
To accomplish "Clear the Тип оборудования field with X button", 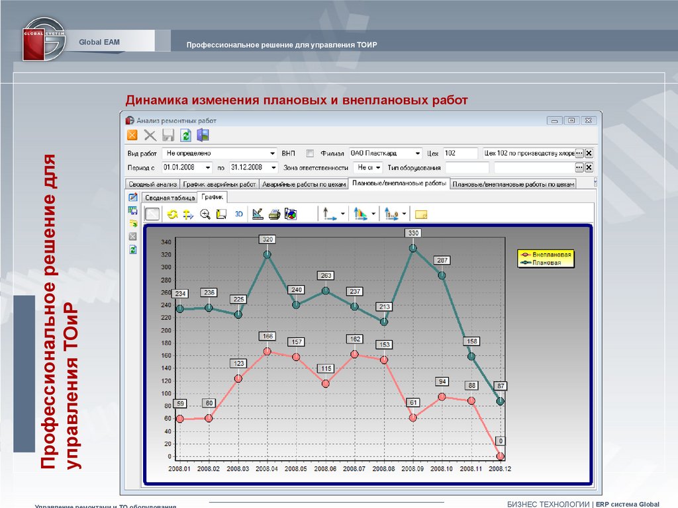I will [589, 168].
